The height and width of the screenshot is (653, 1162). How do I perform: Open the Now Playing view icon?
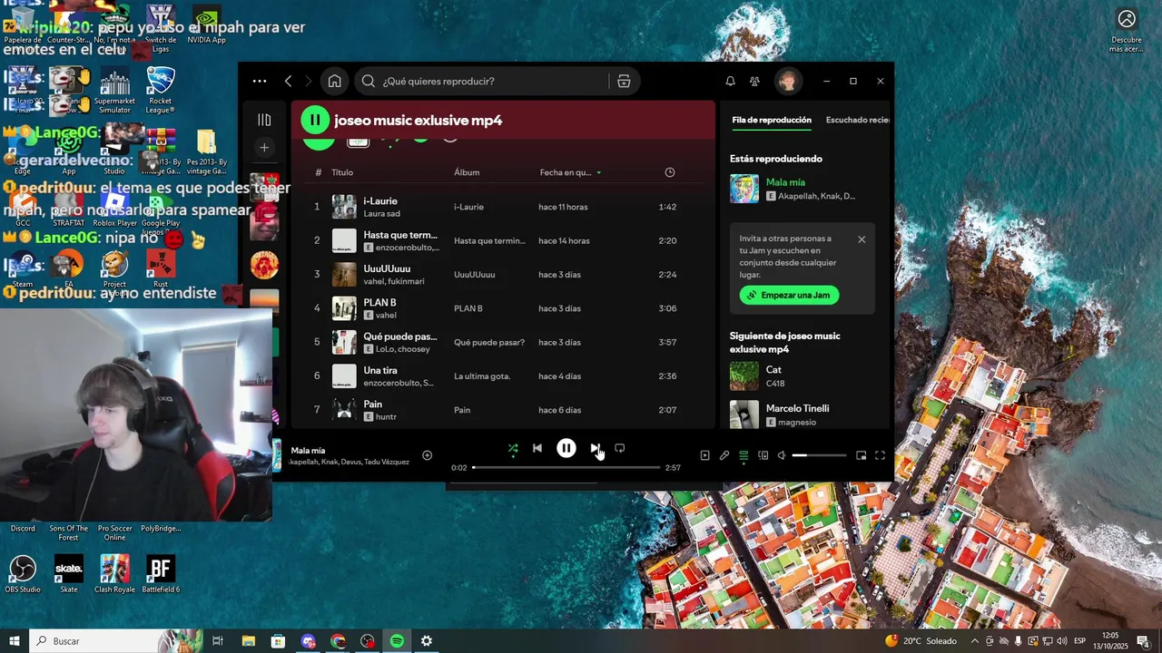click(704, 455)
